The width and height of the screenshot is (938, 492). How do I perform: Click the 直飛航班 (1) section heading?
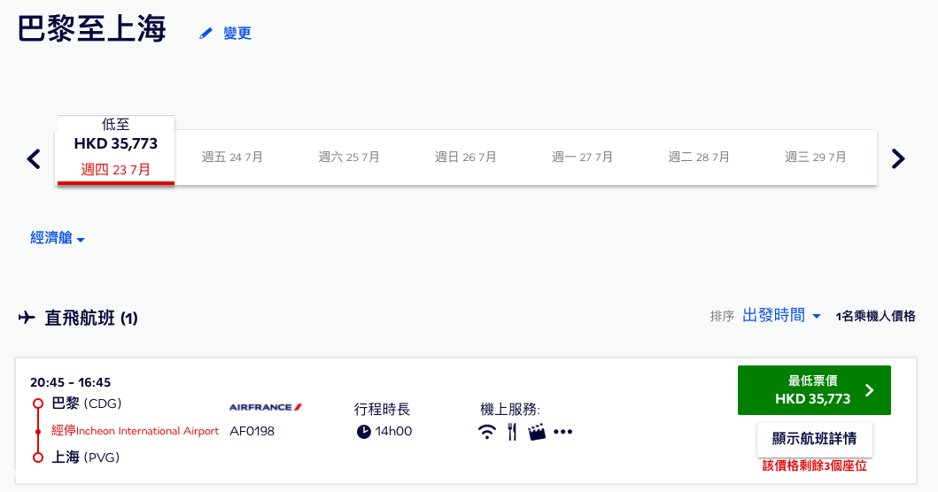tap(91, 318)
